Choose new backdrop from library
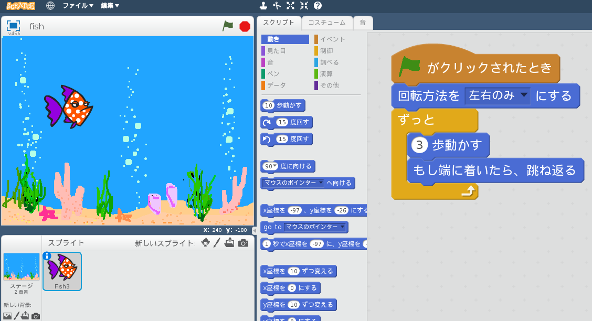This screenshot has height=321, width=592. click(7, 316)
